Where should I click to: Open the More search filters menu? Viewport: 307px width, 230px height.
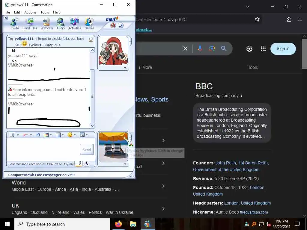pyautogui.click(x=145, y=67)
